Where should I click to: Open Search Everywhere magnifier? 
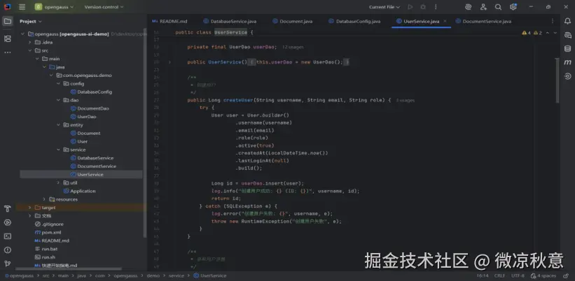(498, 7)
